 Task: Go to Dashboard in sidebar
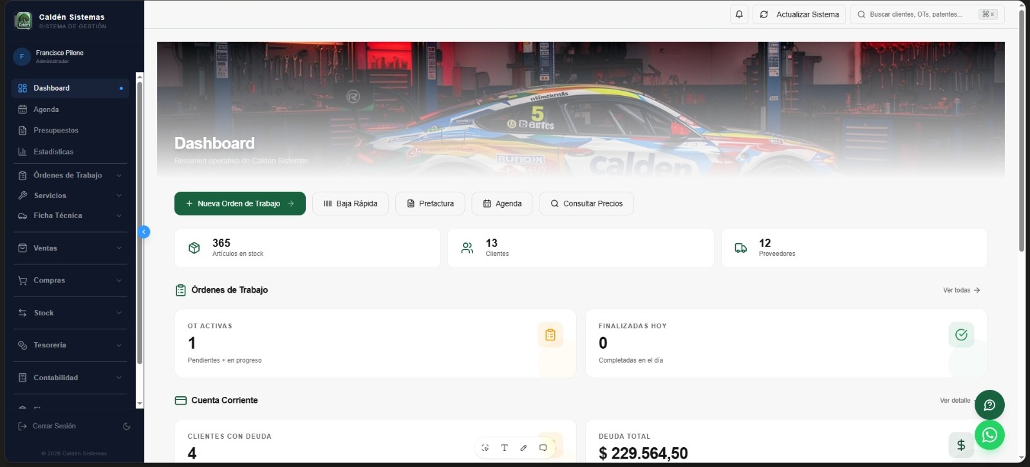tap(70, 88)
